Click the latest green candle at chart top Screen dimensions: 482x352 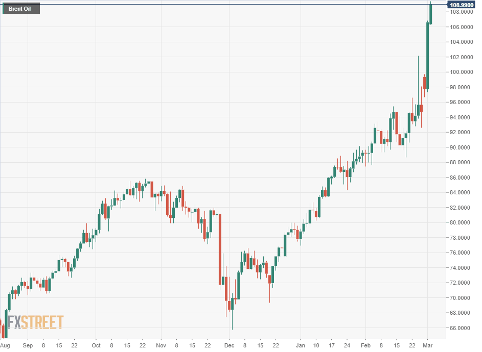431,14
